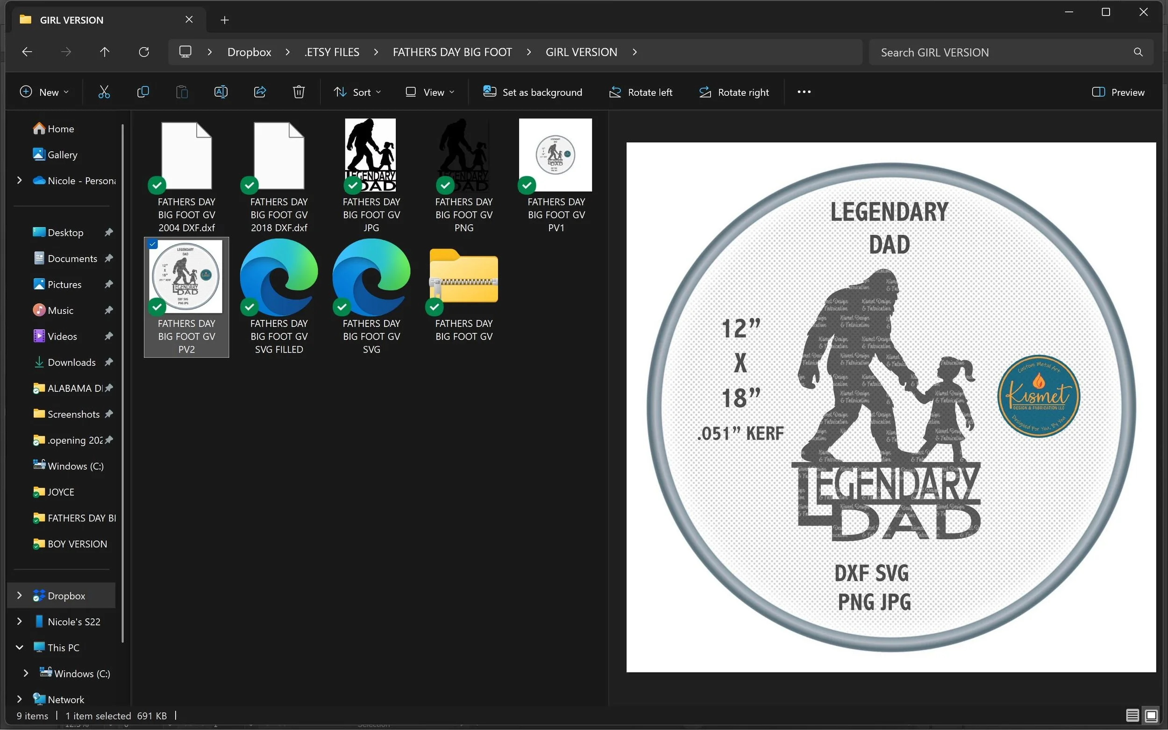Screen dimensions: 1168x730
Task: Open the View dropdown menu
Action: [430, 92]
